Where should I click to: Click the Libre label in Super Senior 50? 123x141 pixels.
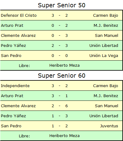[x=24, y=65]
